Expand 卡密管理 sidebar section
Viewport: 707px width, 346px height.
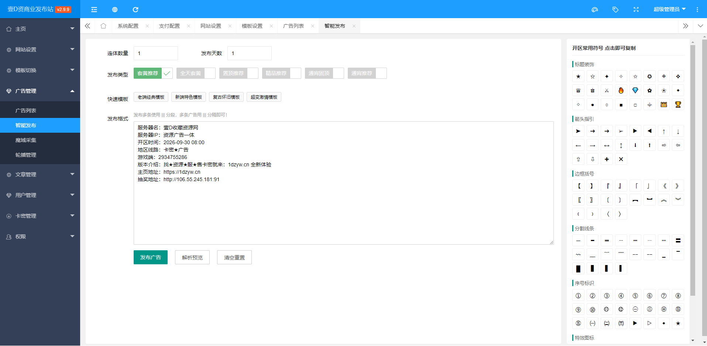(40, 216)
